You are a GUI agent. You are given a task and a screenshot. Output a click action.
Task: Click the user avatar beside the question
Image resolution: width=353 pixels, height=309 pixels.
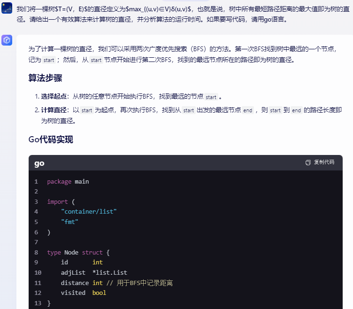click(x=7, y=8)
